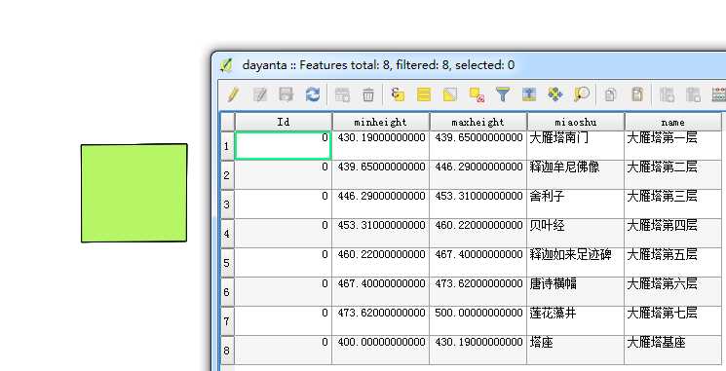The width and height of the screenshot is (726, 371).
Task: Click the cell reading 舍利子
Action: [576, 204]
